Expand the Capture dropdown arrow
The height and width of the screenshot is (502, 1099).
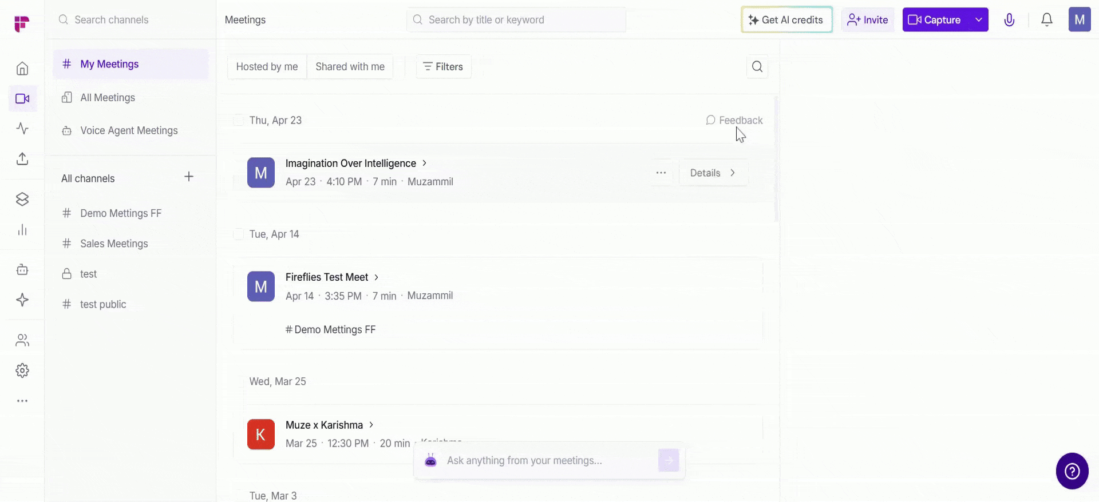tap(979, 20)
